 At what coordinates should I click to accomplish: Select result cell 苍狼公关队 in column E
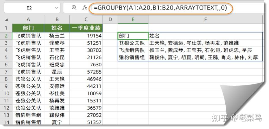pos(133,43)
